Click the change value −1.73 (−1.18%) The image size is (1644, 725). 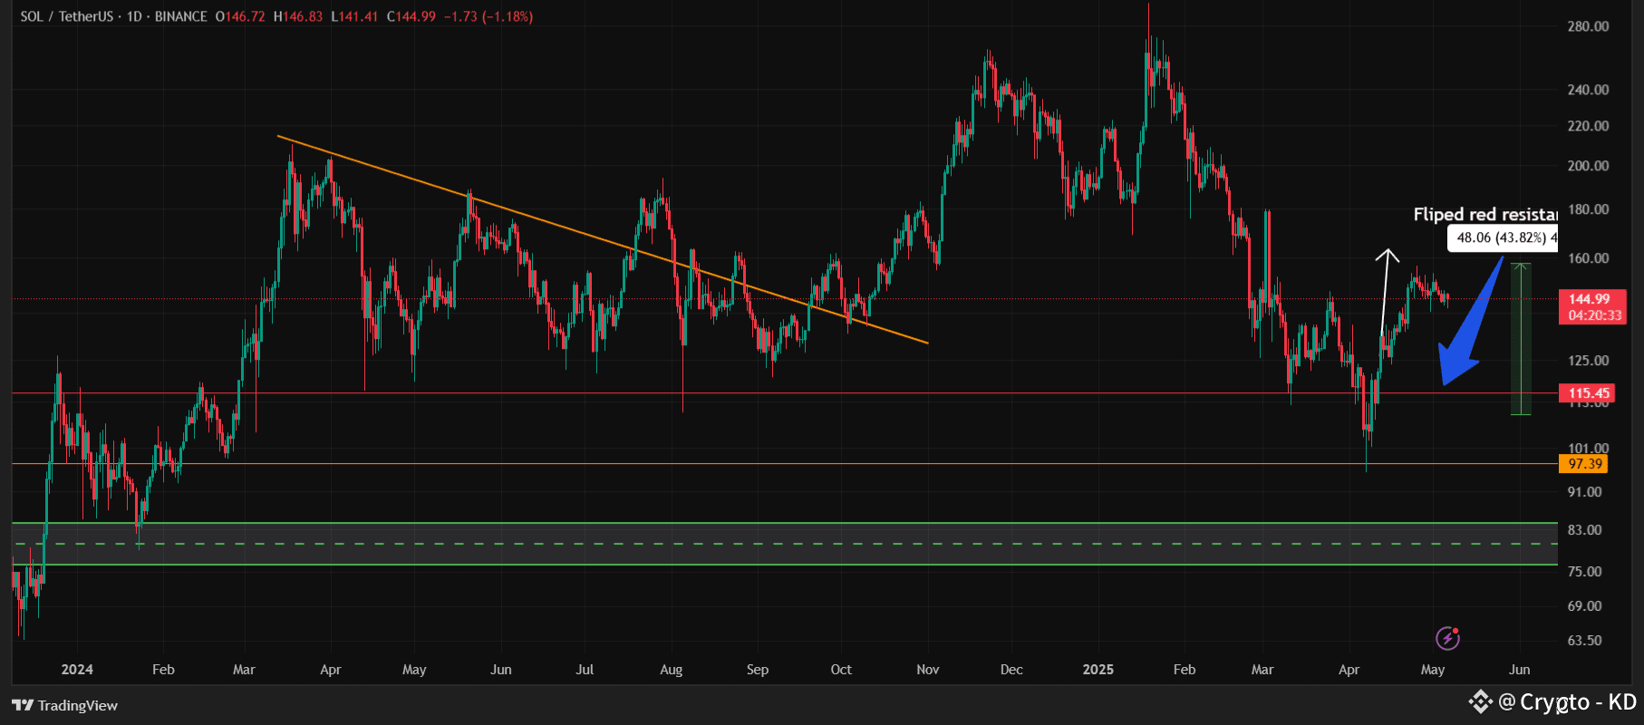pyautogui.click(x=488, y=16)
